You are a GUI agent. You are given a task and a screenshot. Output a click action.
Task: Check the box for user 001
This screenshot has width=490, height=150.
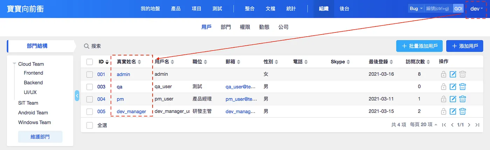pyautogui.click(x=90, y=74)
